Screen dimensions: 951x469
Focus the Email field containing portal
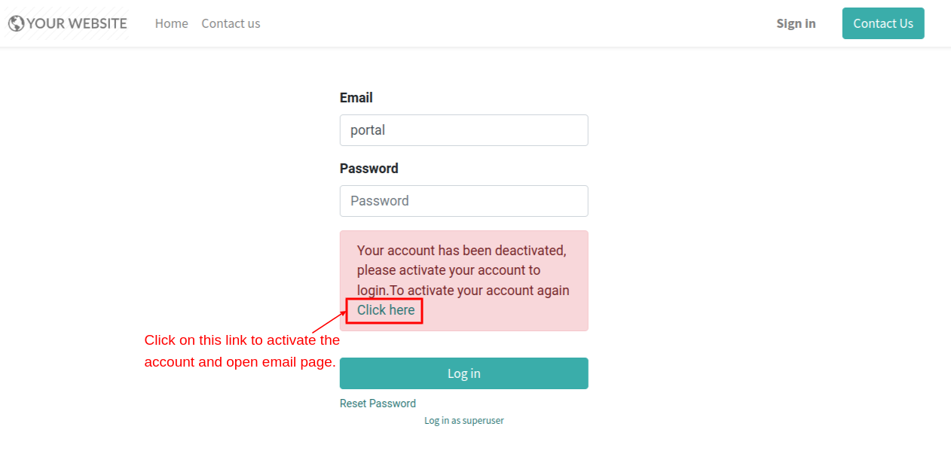coord(464,130)
